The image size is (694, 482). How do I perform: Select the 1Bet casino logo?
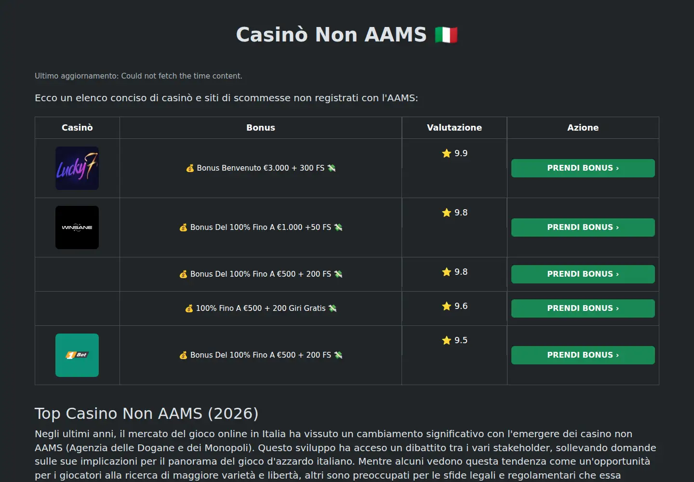click(x=77, y=355)
